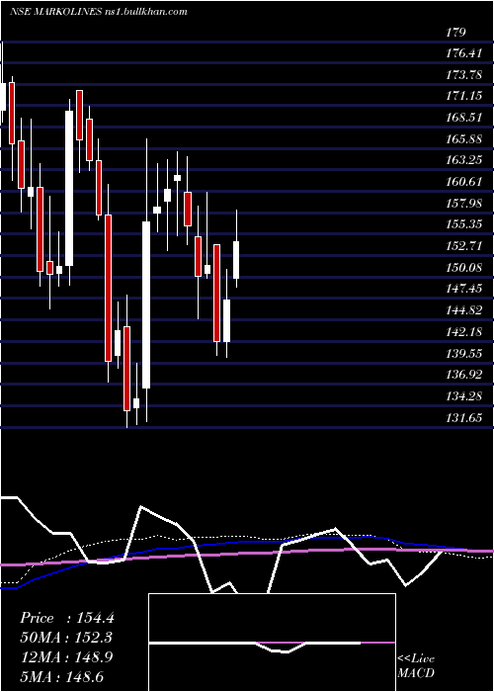Click the 5MA : 148.6 value
This screenshot has height=692, width=494.
(62, 676)
